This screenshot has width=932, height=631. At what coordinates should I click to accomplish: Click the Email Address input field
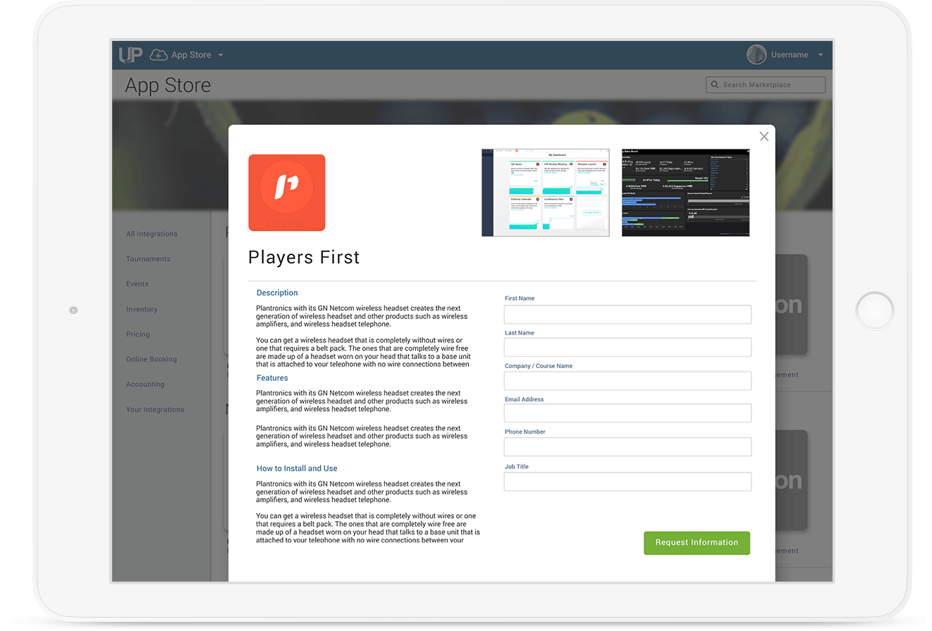[x=627, y=413]
